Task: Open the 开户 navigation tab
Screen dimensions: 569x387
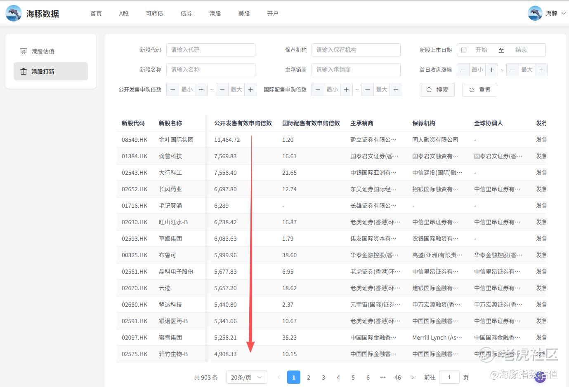Action: (x=273, y=14)
